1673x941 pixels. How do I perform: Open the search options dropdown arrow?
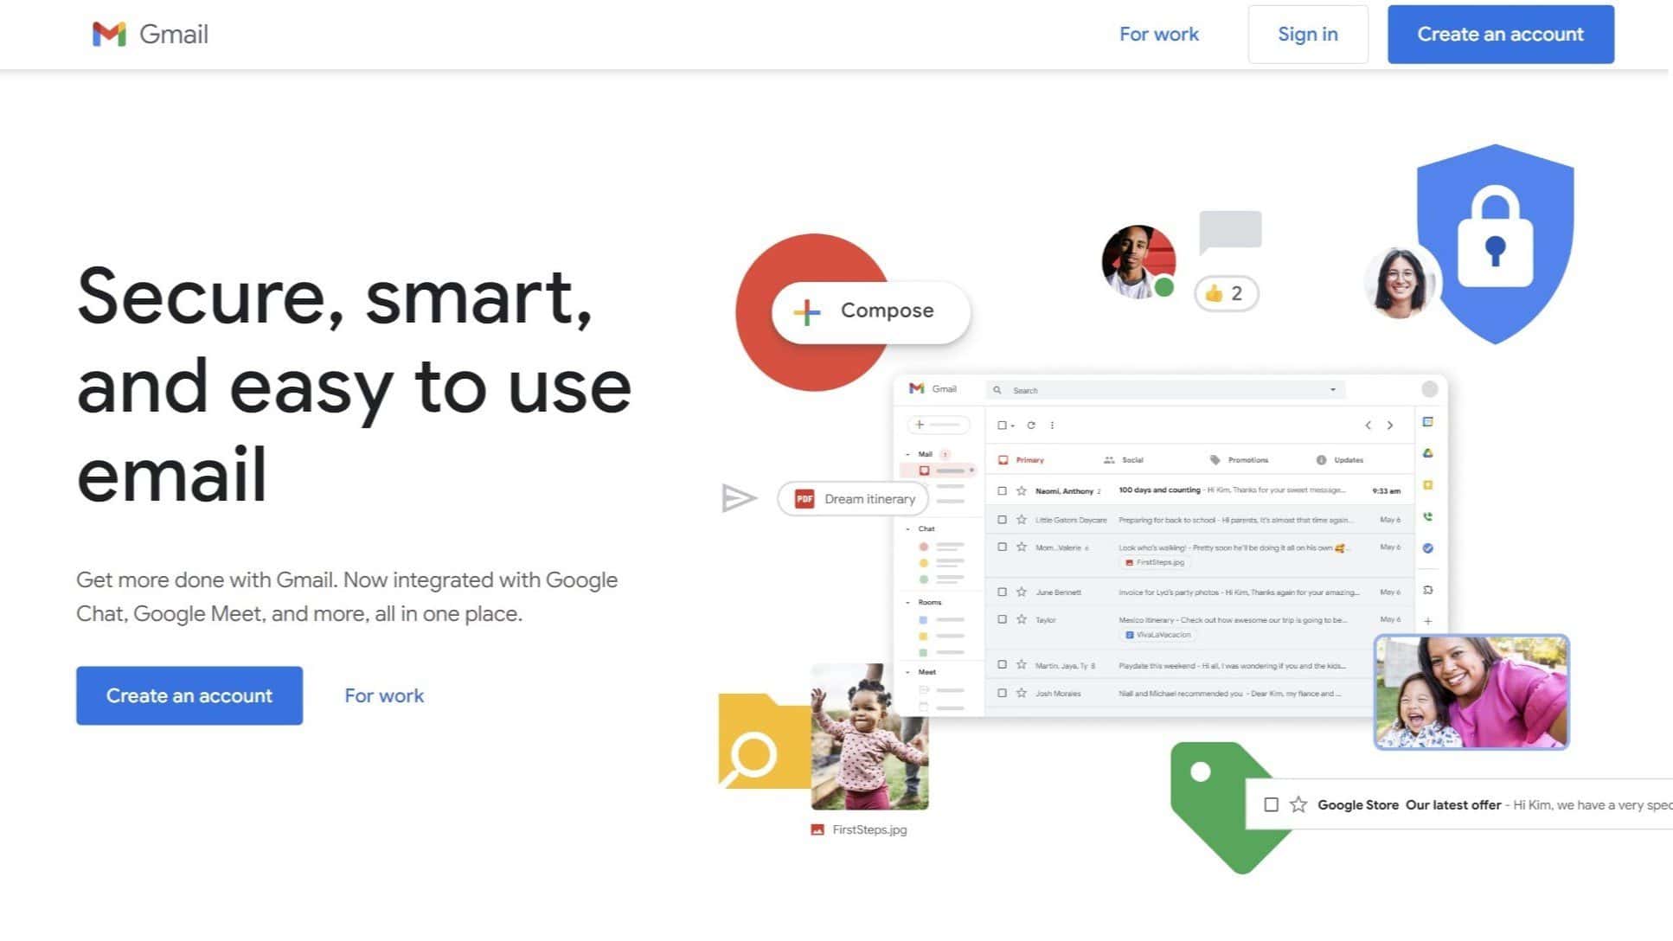tap(1333, 390)
